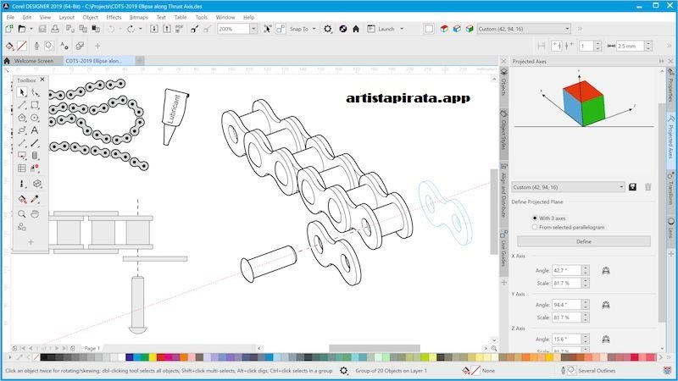Select the top projected plane cube icon
678x381 pixels.
click(444, 29)
